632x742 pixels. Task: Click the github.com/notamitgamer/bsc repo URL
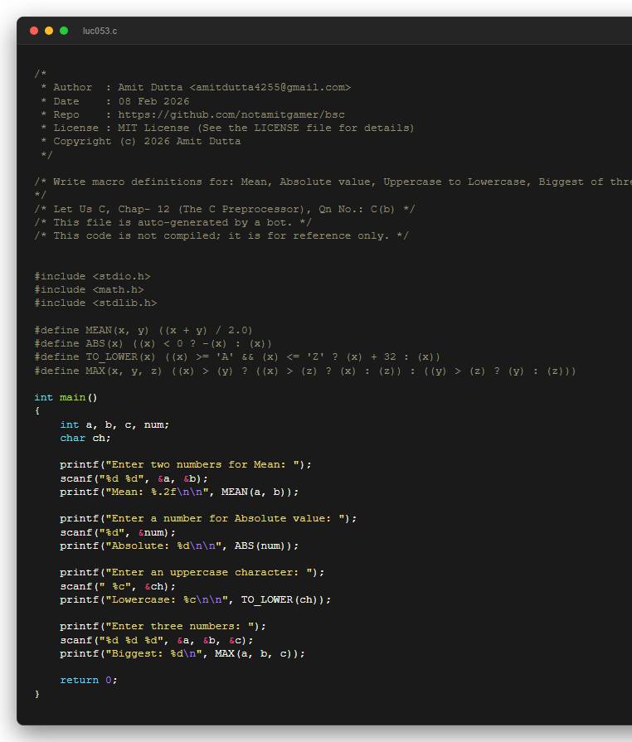tap(231, 114)
